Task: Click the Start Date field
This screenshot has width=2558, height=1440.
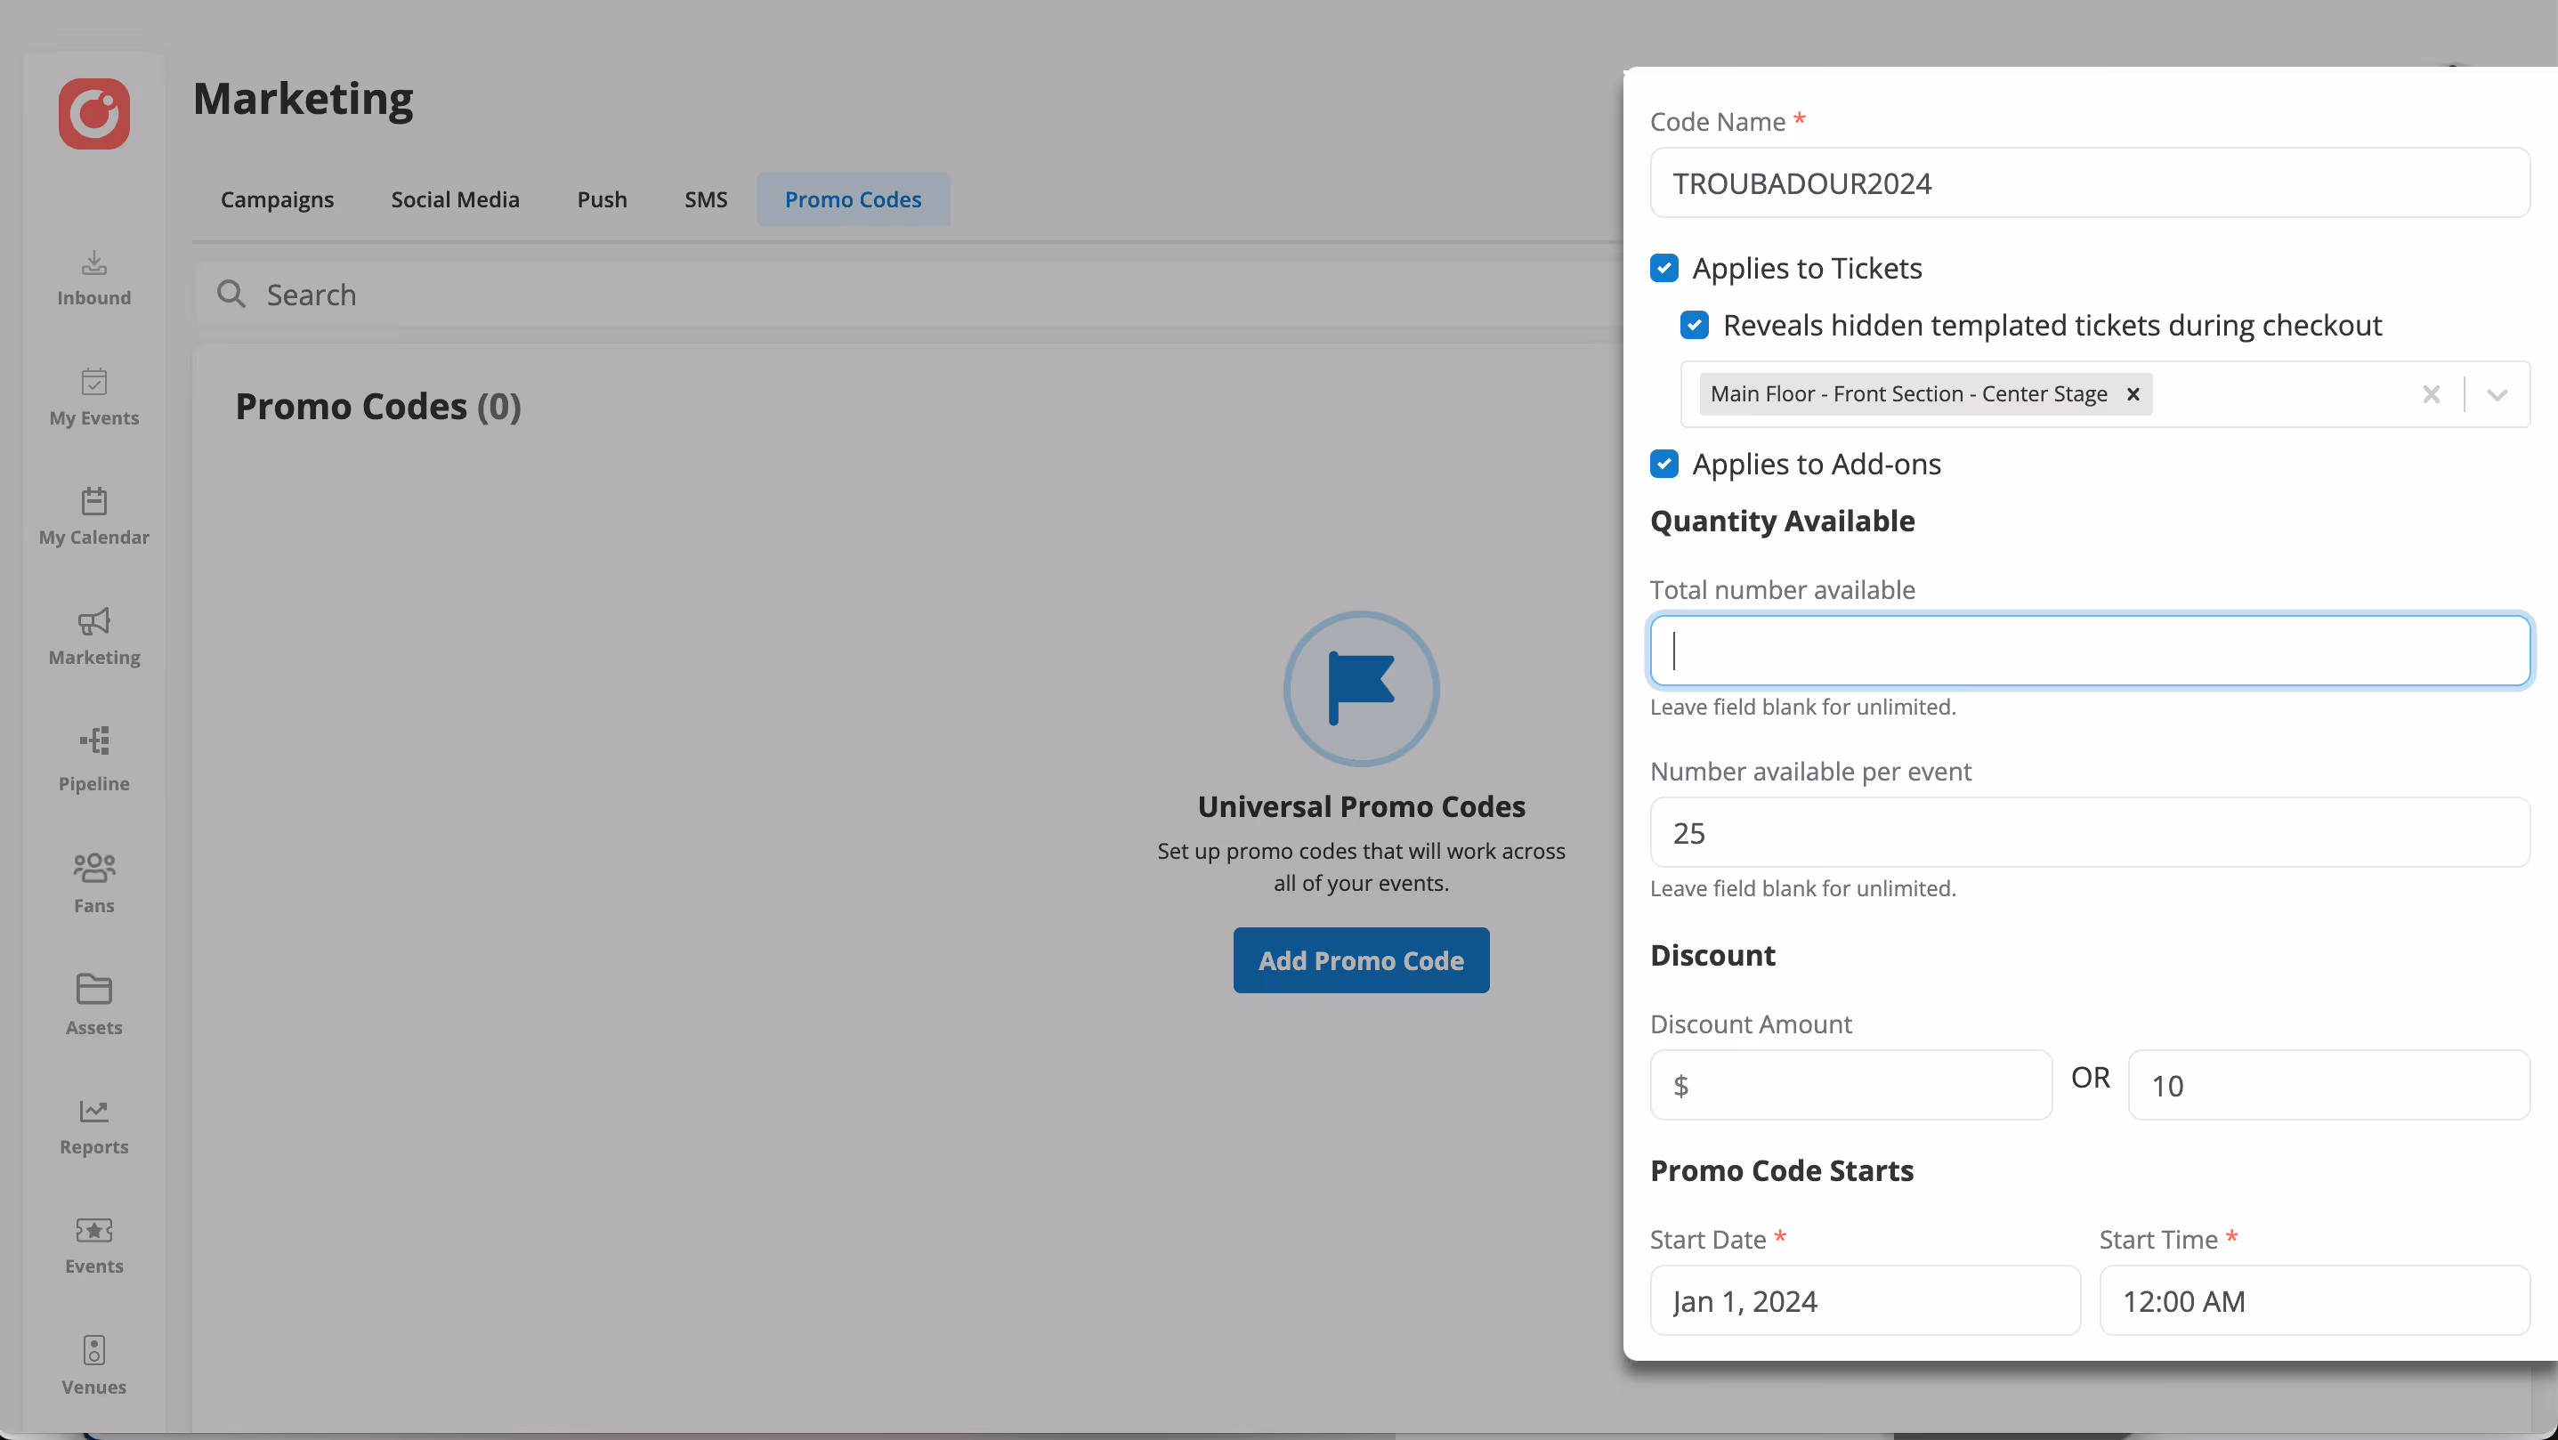Action: pos(1864,1300)
